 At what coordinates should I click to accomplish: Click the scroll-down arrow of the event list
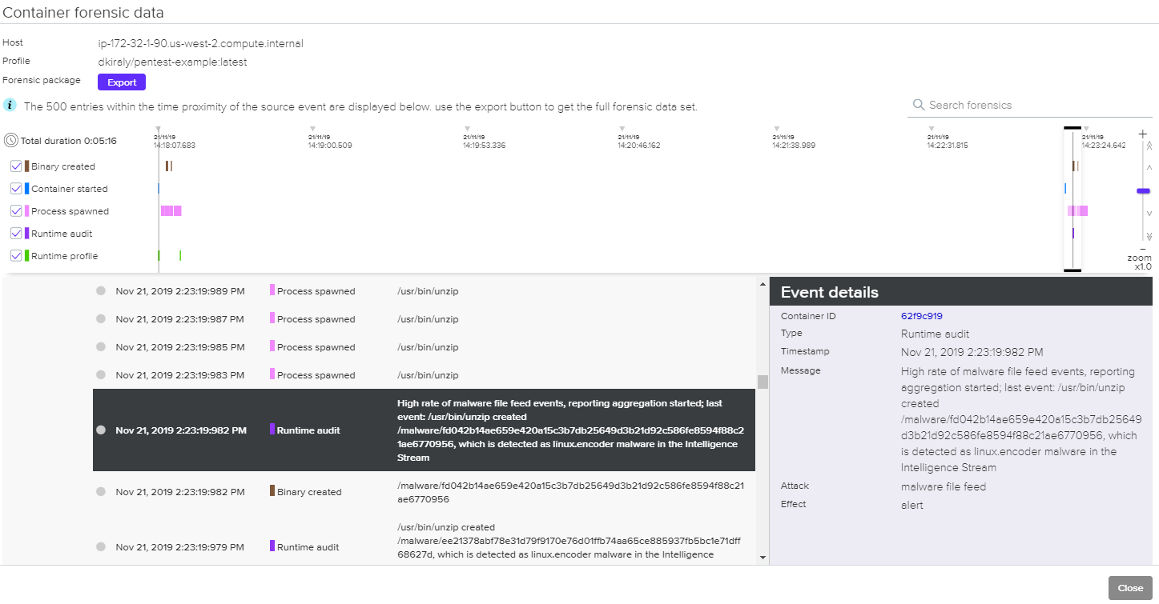pos(763,558)
